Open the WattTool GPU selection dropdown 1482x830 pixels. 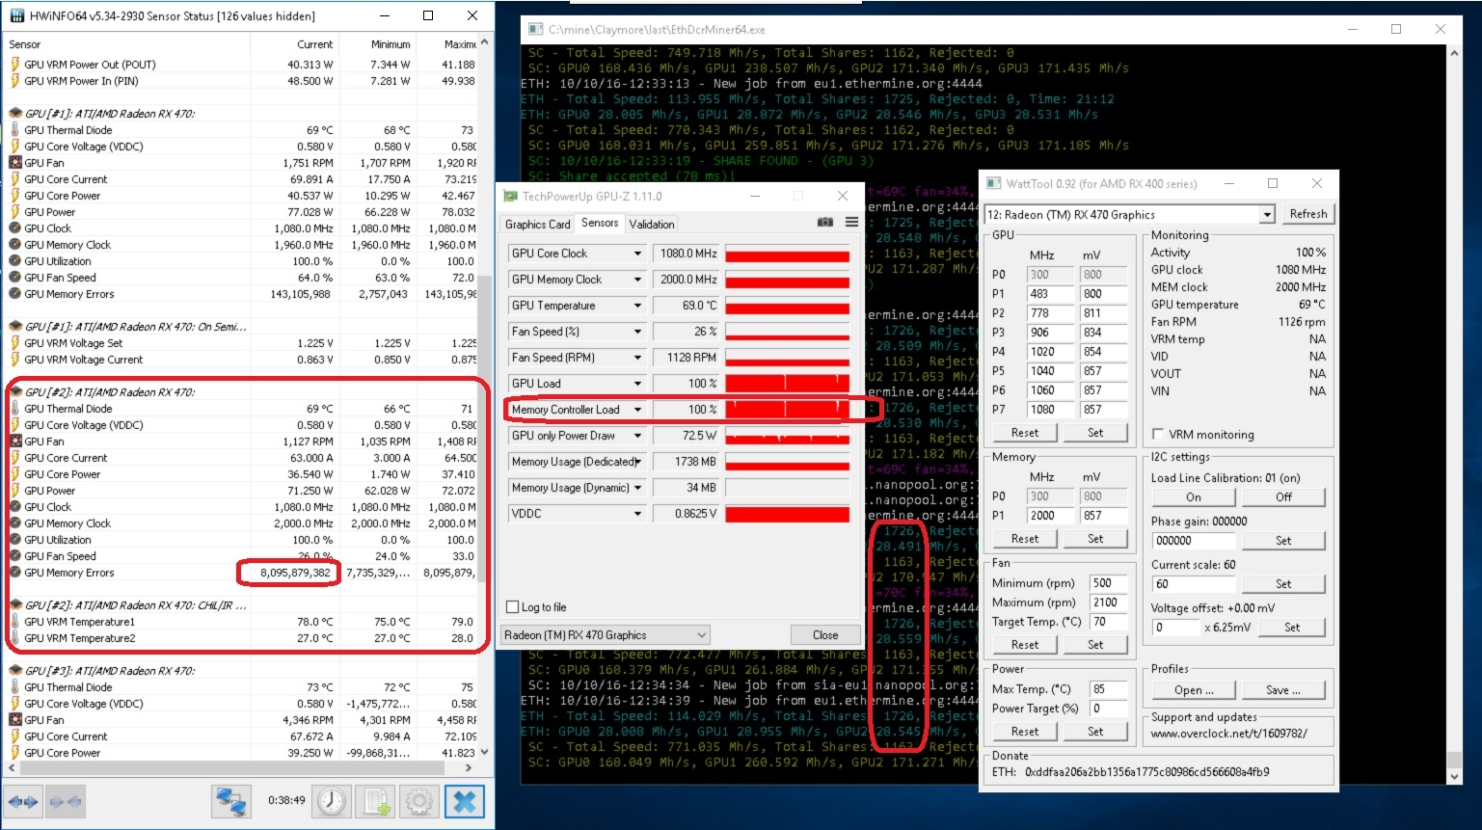(x=1267, y=215)
